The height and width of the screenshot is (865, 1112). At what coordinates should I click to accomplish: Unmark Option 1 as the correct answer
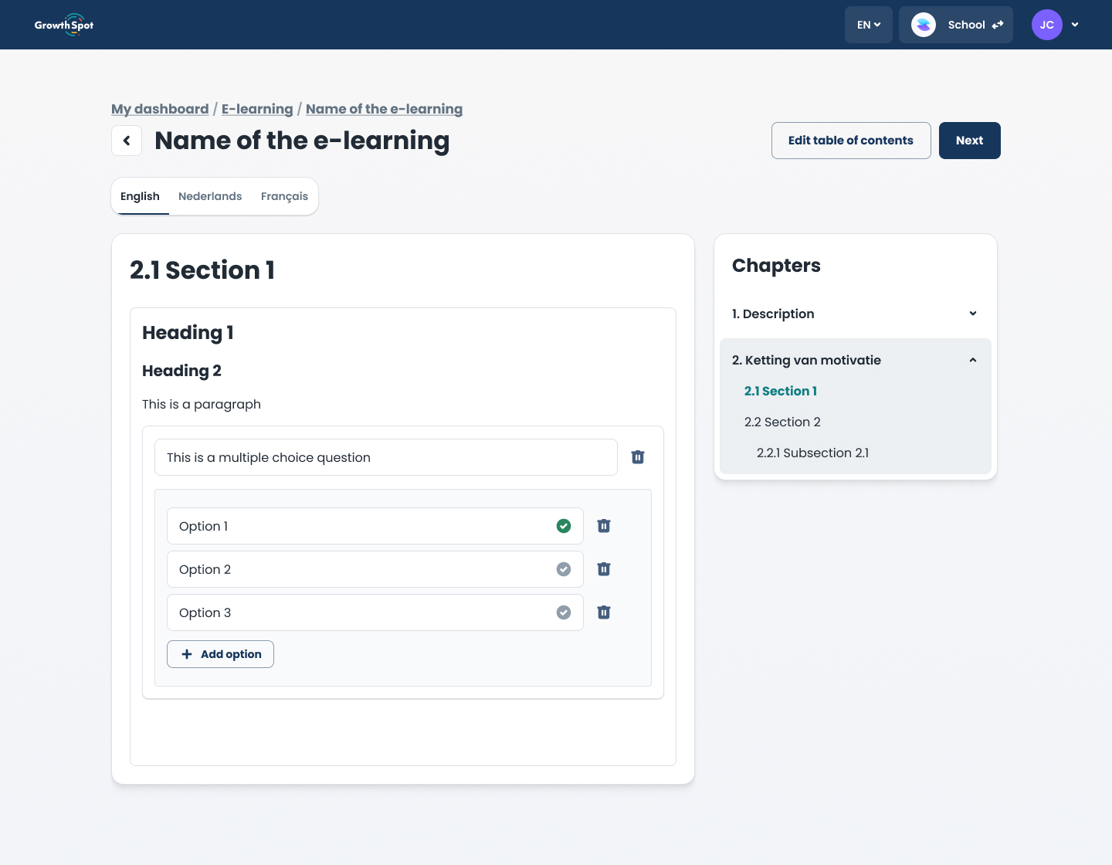pyautogui.click(x=564, y=526)
